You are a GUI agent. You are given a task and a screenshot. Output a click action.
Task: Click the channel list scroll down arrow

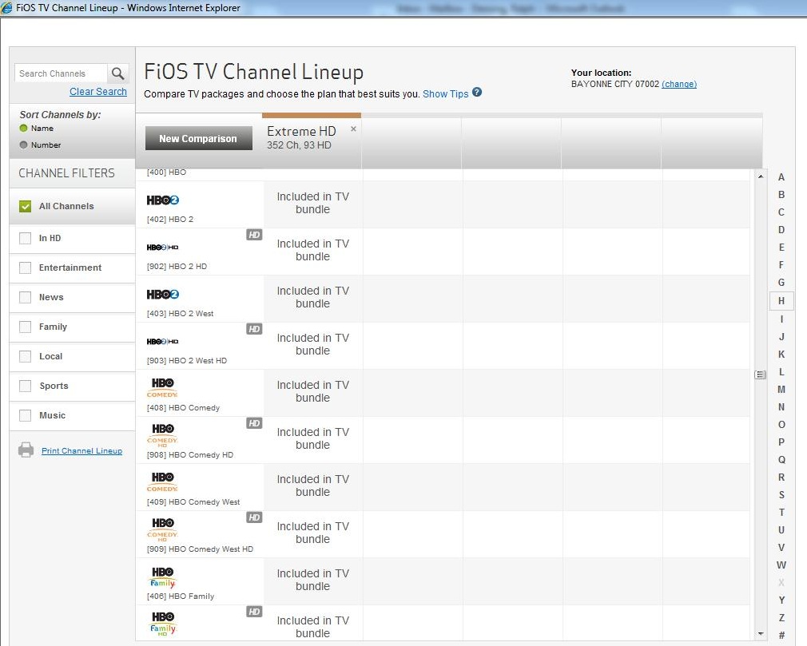[x=761, y=634]
